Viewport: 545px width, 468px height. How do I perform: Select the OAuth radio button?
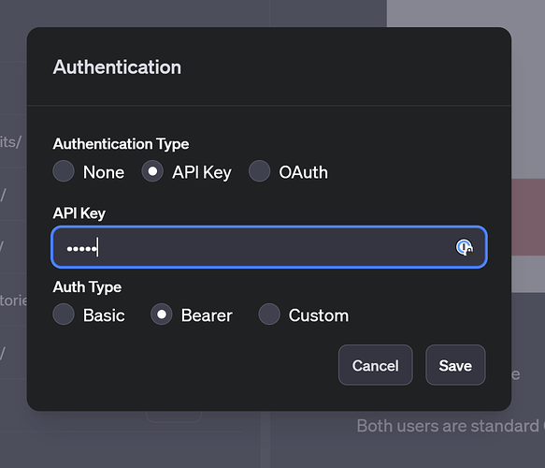(259, 171)
